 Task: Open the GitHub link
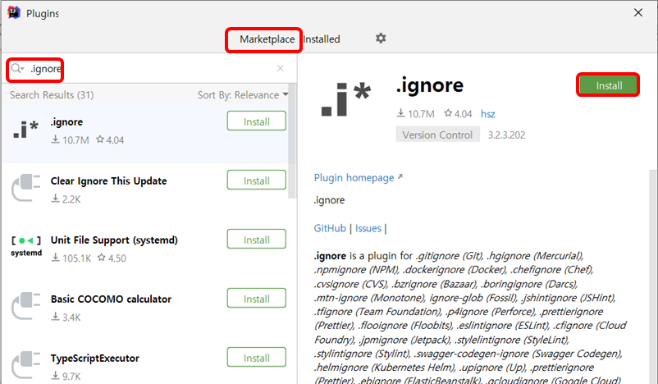point(330,228)
